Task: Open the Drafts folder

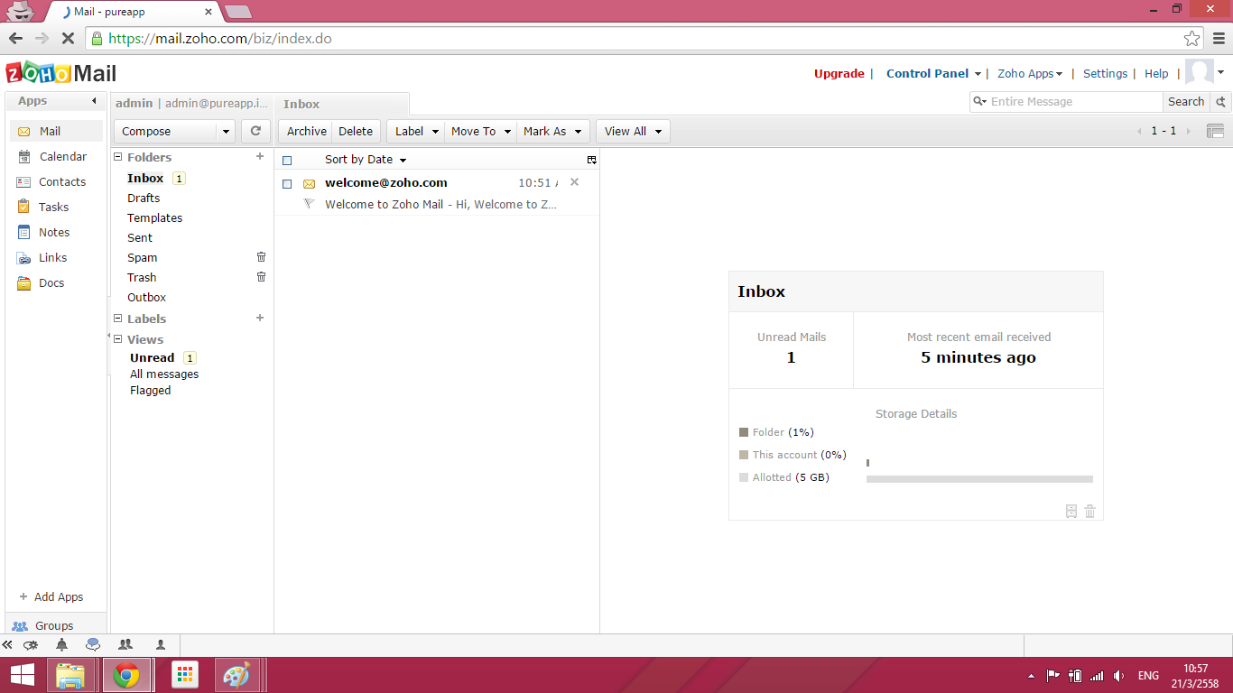Action: coord(144,198)
